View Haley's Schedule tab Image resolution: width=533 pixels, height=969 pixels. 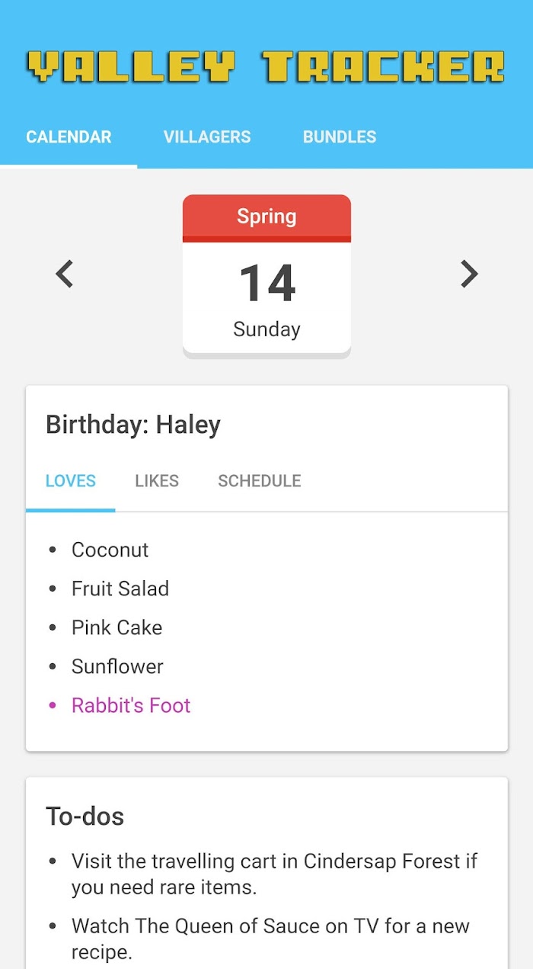click(260, 481)
